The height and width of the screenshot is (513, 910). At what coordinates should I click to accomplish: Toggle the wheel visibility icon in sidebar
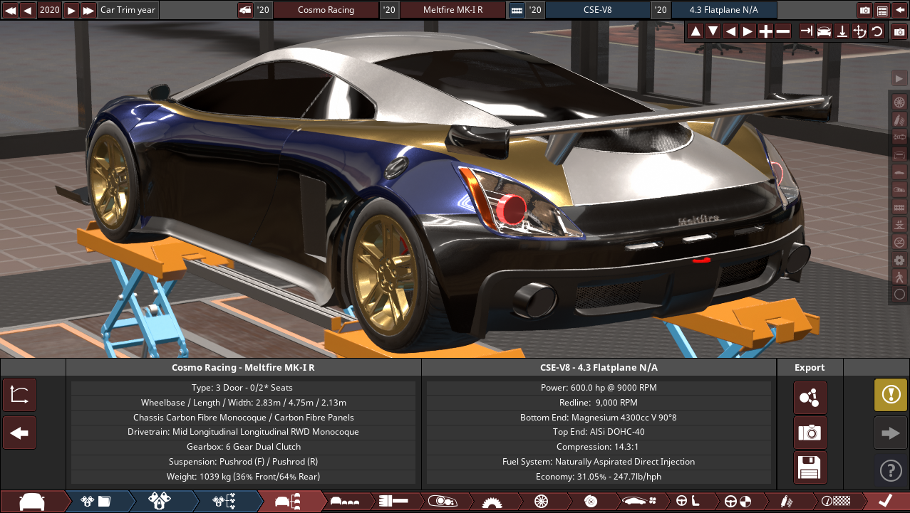coord(899,102)
